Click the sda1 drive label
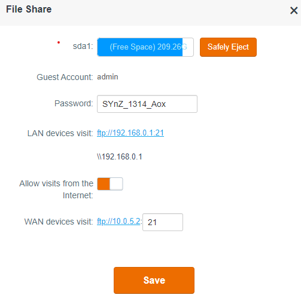Screen dimensions: 301x298 [x=83, y=46]
